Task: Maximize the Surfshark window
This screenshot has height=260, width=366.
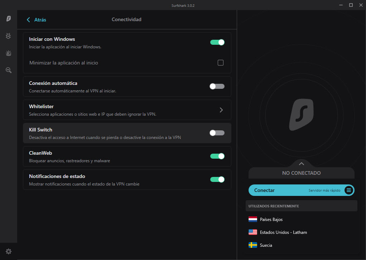Action: (x=351, y=5)
